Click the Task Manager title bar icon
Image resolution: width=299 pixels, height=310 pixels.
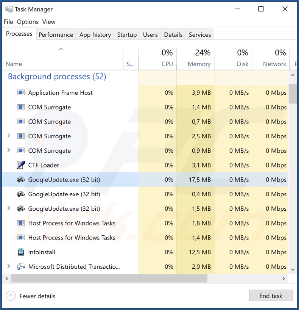(x=9, y=9)
